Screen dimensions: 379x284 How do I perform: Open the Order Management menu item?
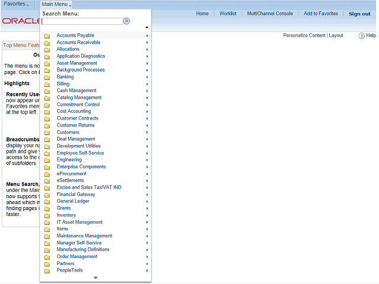(77, 256)
